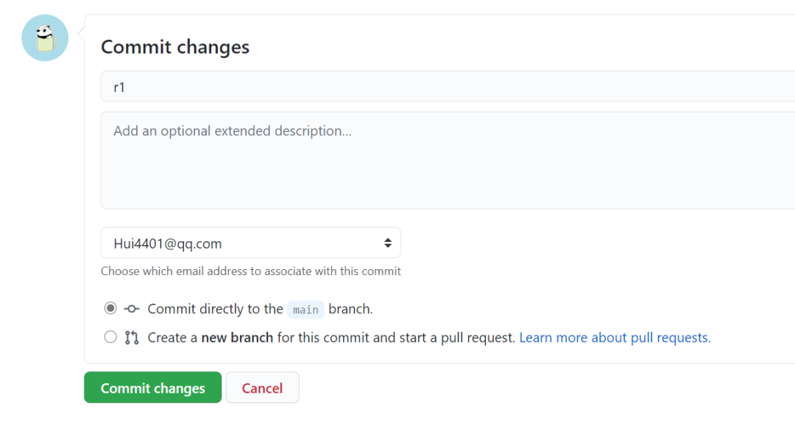The height and width of the screenshot is (442, 795).
Task: Focus the commit summary field containing r1
Action: [448, 87]
